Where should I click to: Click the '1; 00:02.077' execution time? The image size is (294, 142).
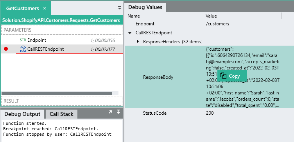(103, 49)
